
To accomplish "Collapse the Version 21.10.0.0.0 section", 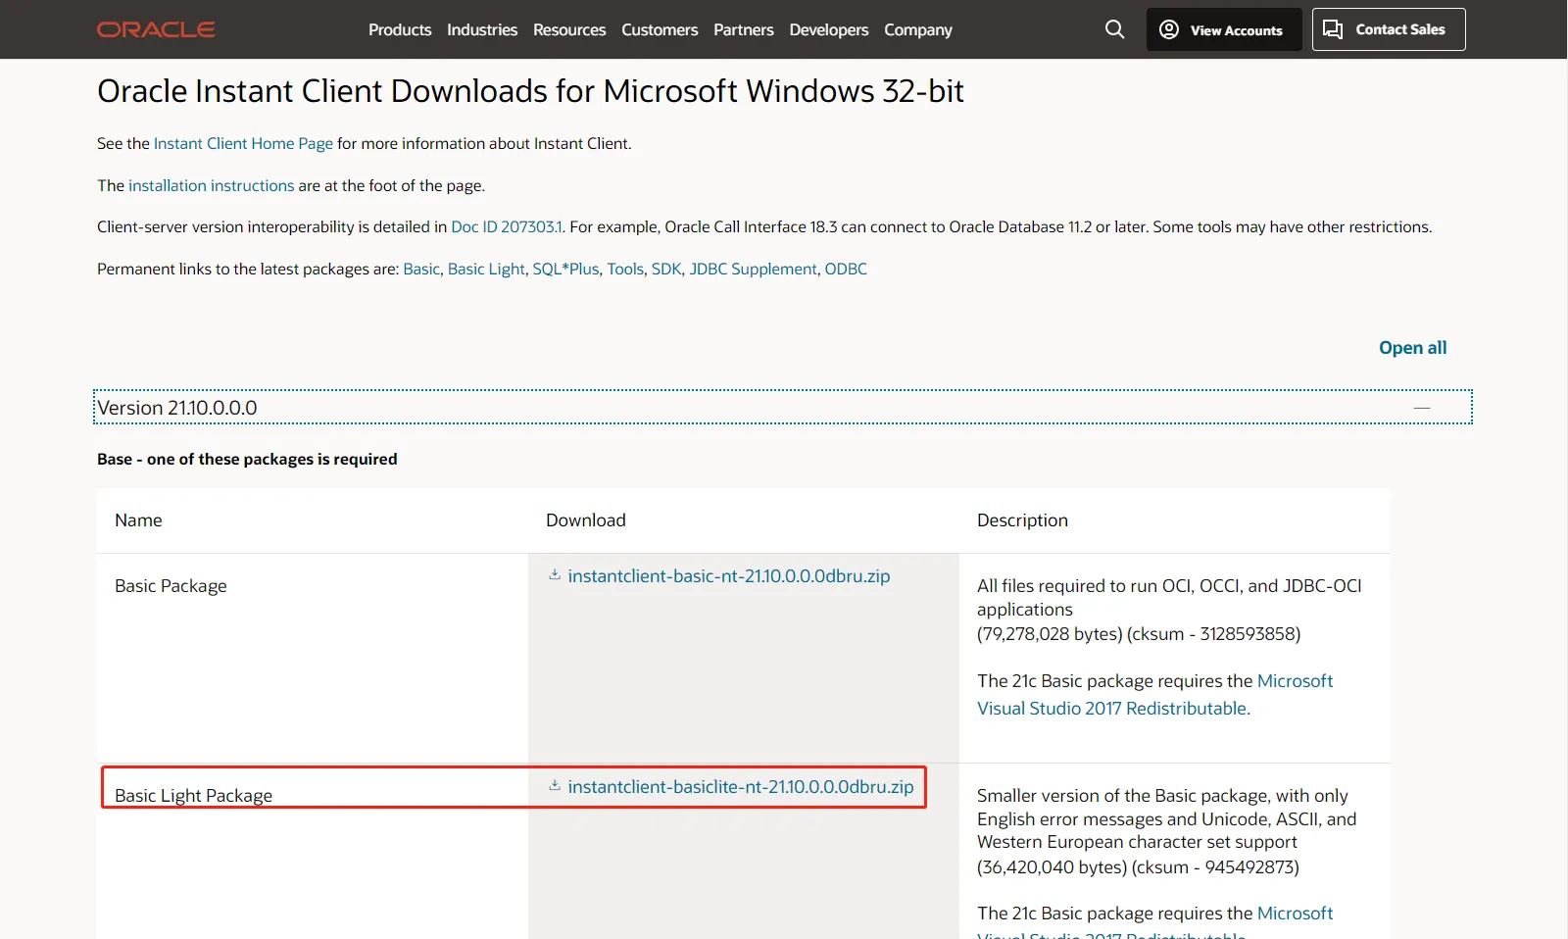I will pos(1422,408).
